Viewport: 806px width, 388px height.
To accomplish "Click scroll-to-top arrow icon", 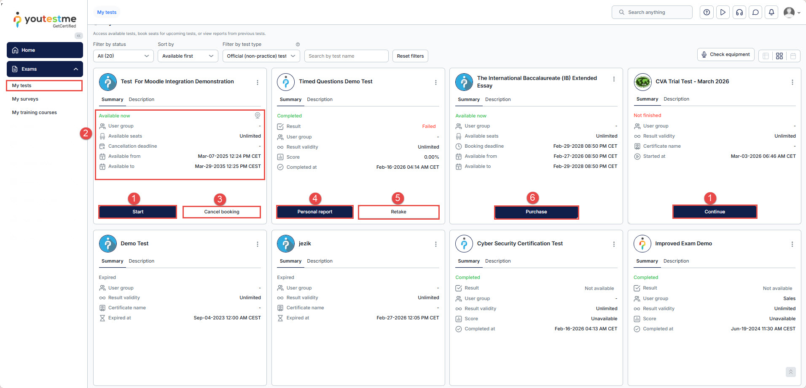I will 790,372.
